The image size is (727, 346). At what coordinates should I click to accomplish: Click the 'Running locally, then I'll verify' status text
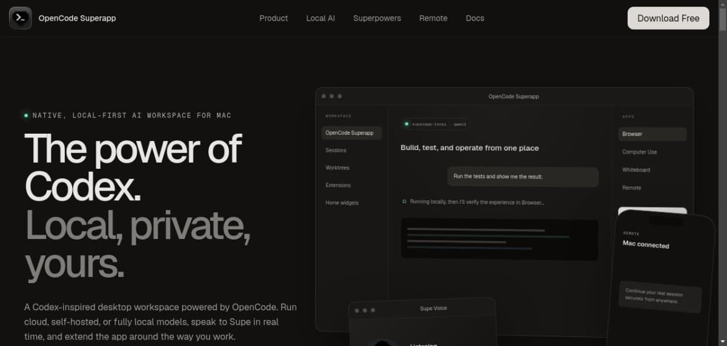click(x=477, y=202)
